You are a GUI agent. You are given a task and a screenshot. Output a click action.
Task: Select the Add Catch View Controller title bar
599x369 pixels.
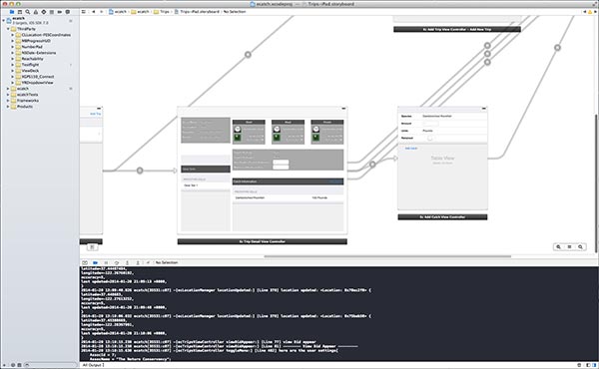tap(442, 216)
